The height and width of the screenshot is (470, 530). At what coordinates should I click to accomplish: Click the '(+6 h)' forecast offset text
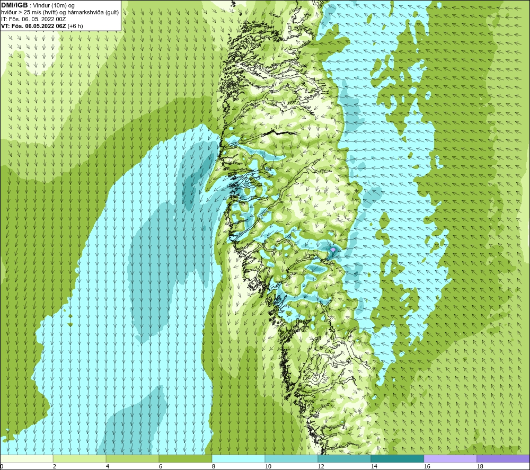point(75,26)
